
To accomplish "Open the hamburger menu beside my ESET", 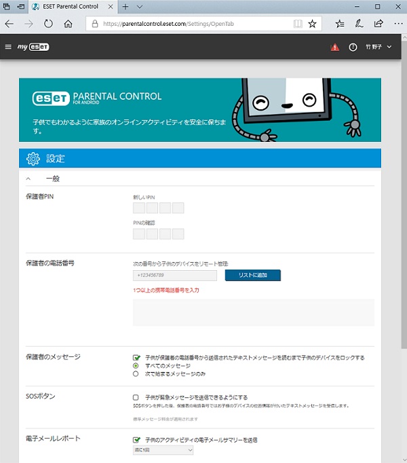I will coord(8,47).
